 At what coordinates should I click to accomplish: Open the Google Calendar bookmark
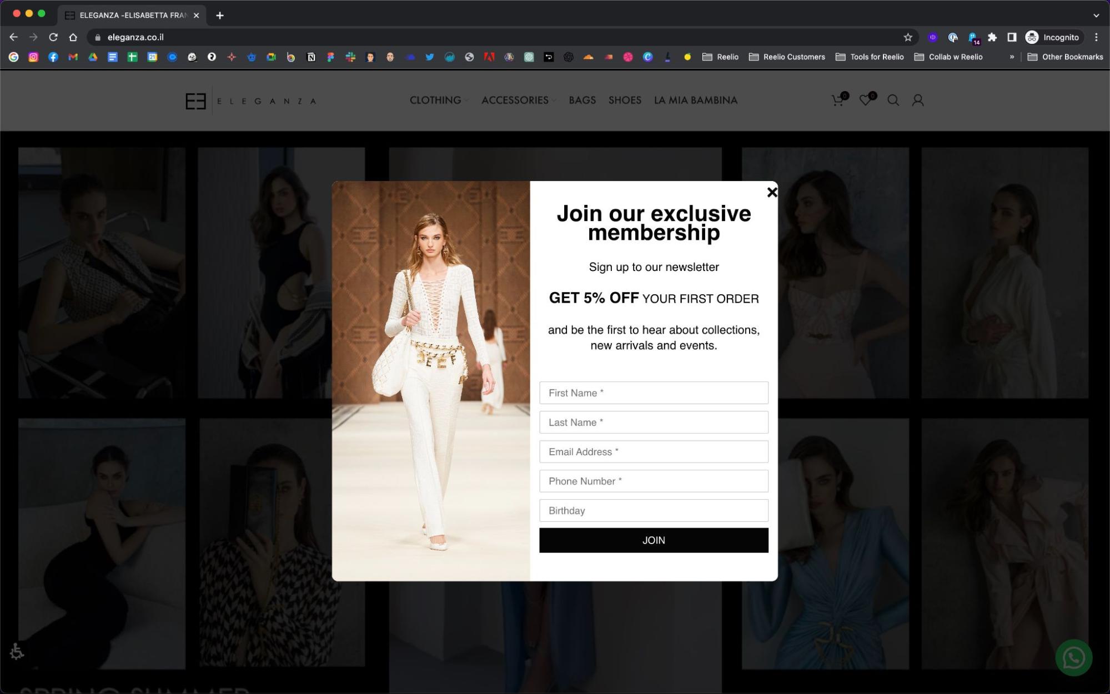click(152, 57)
